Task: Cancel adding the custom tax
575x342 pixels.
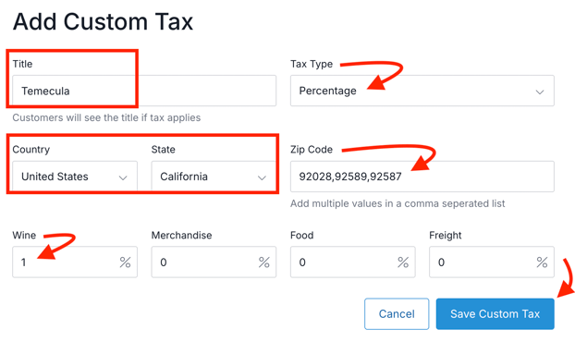Action: pyautogui.click(x=397, y=313)
